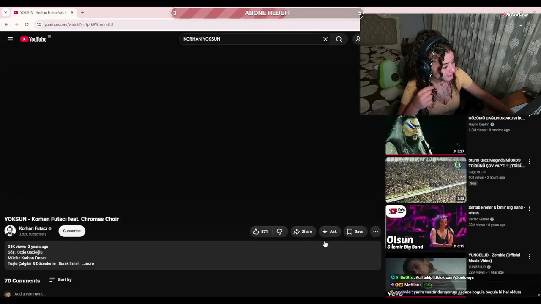Open options for Sturm Graz video

click(529, 162)
